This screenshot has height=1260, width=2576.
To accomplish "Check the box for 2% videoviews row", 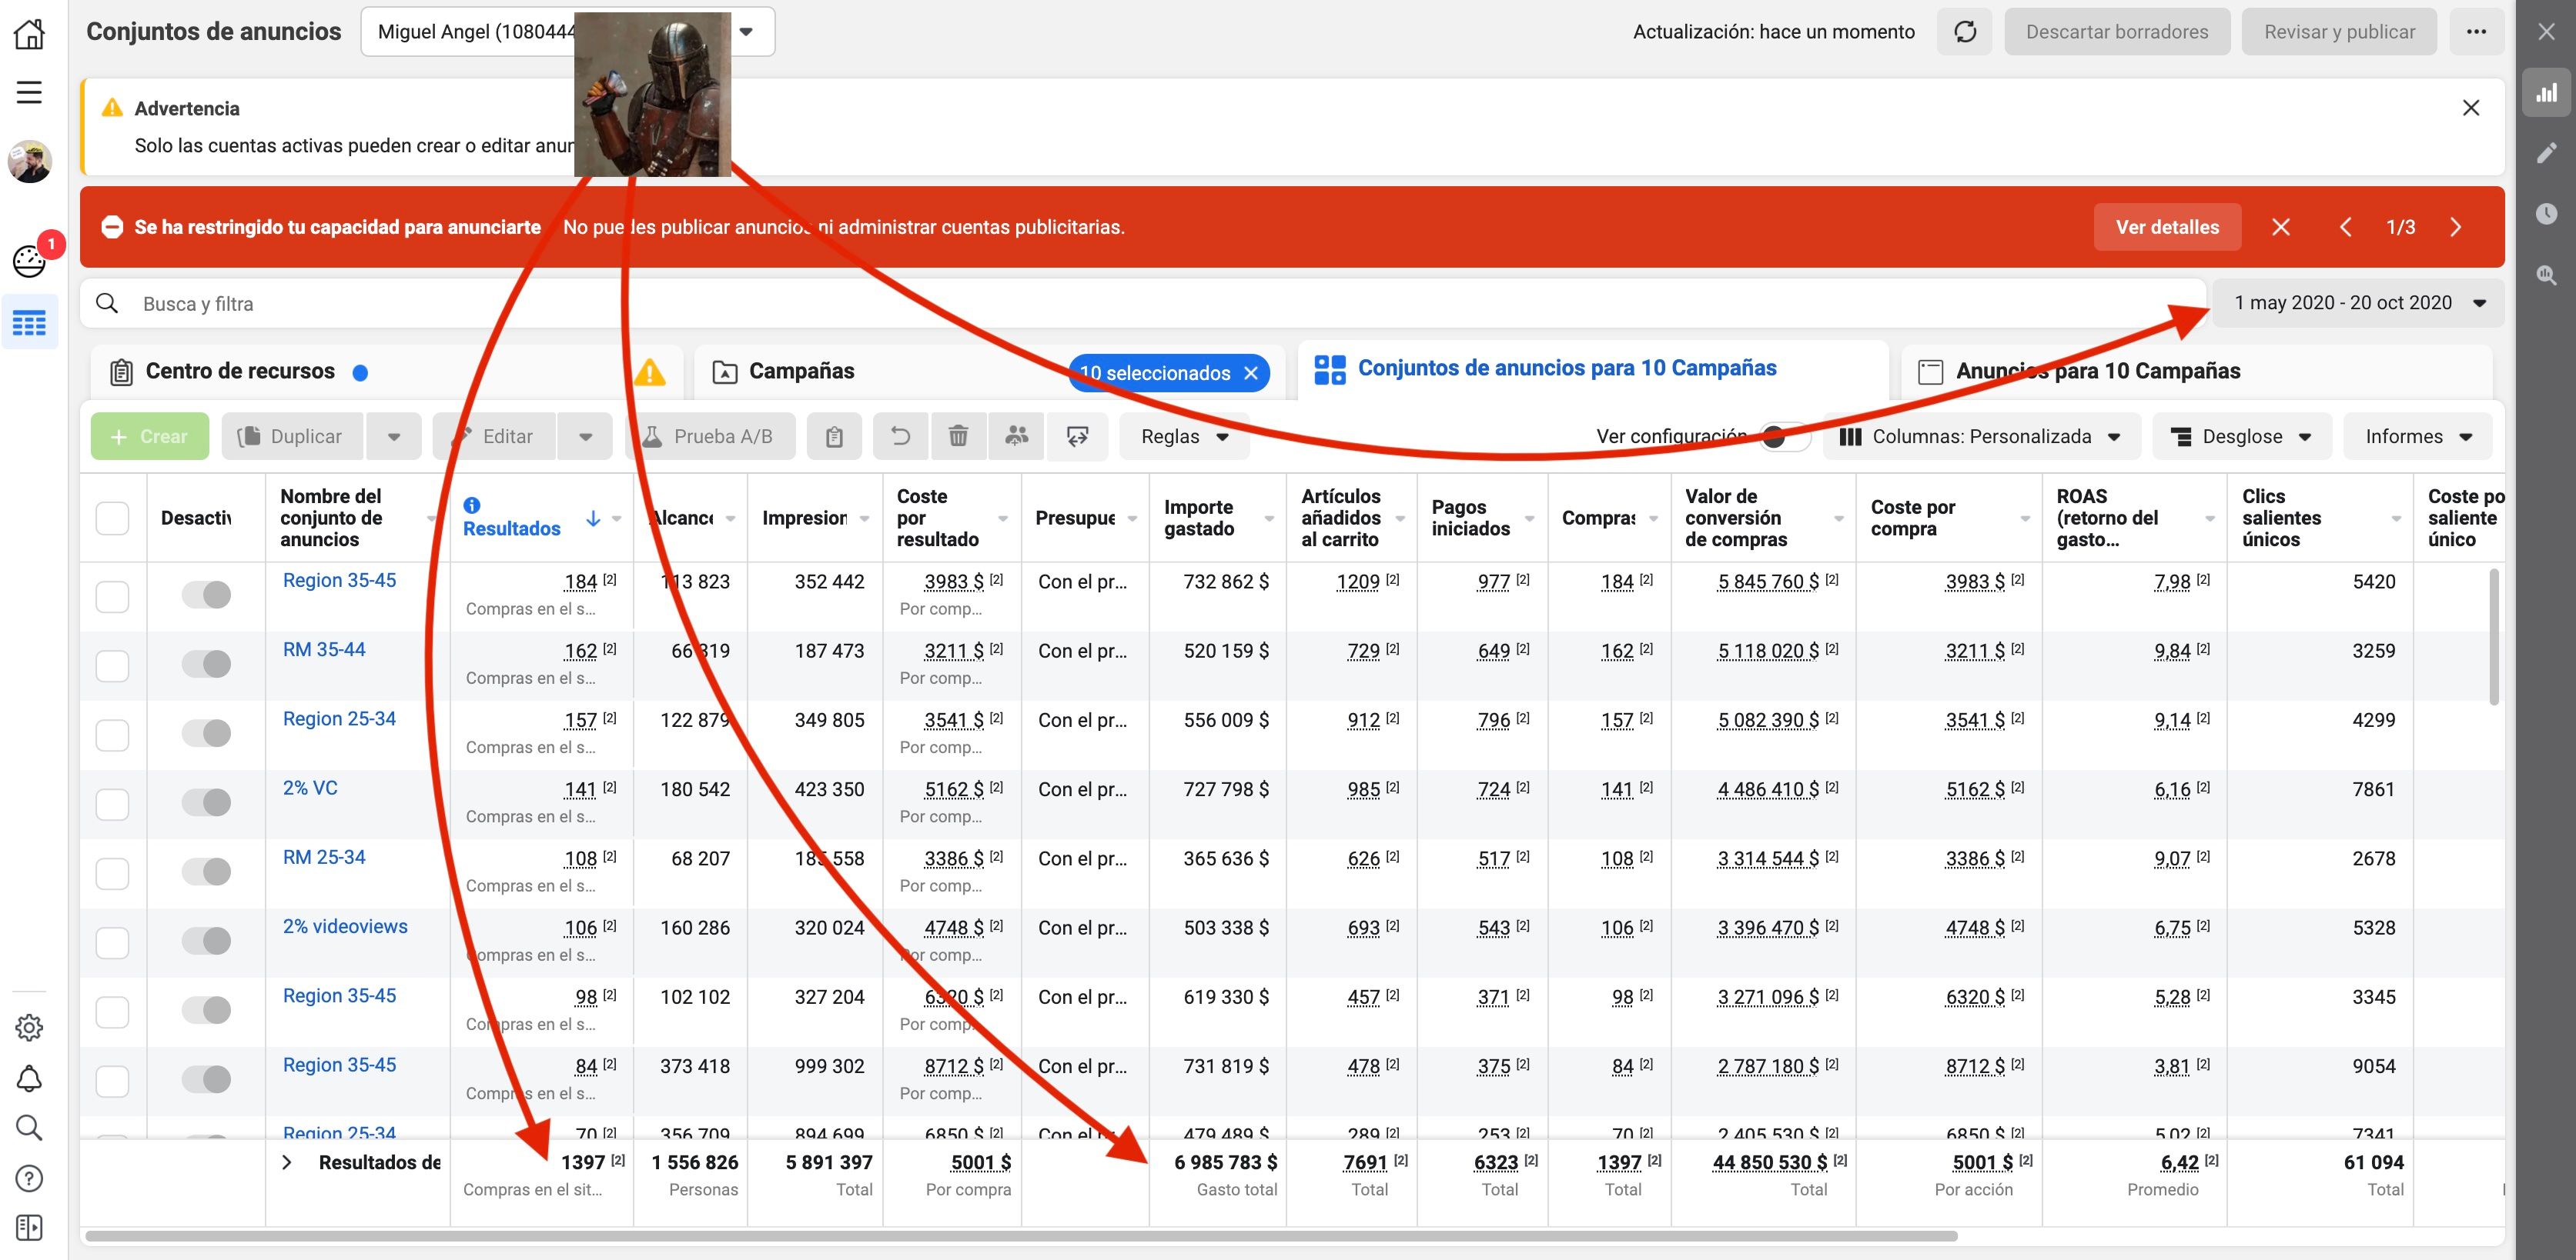I will (112, 942).
